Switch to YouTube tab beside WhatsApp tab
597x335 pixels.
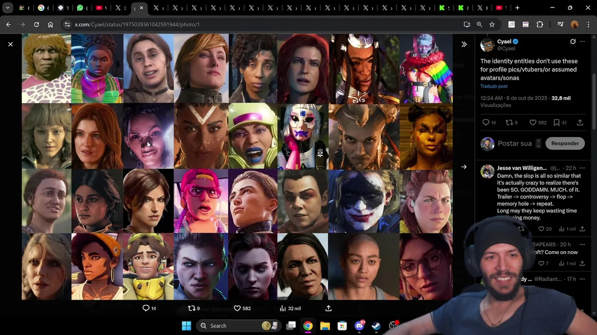102,8
